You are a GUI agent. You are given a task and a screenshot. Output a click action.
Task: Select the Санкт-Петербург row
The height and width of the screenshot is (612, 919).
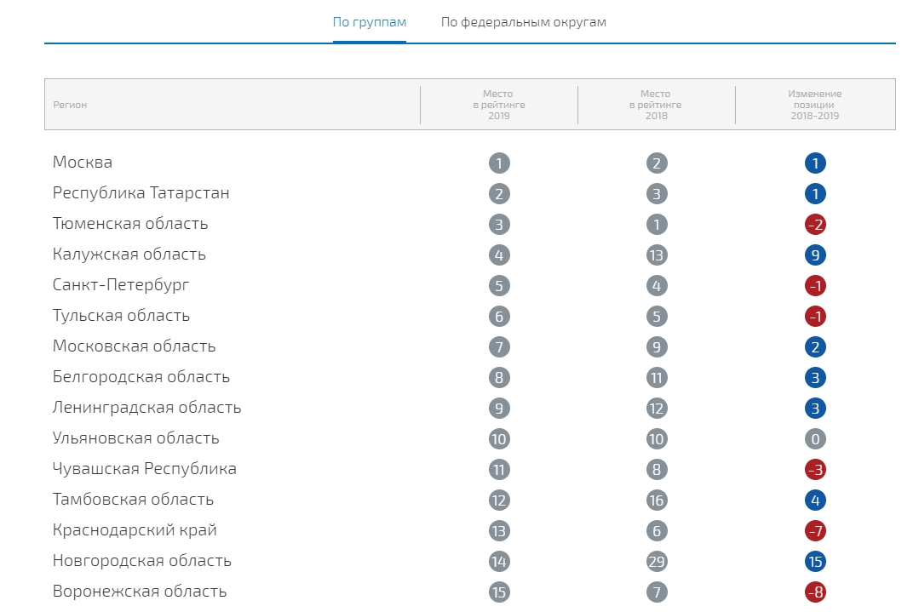point(470,285)
